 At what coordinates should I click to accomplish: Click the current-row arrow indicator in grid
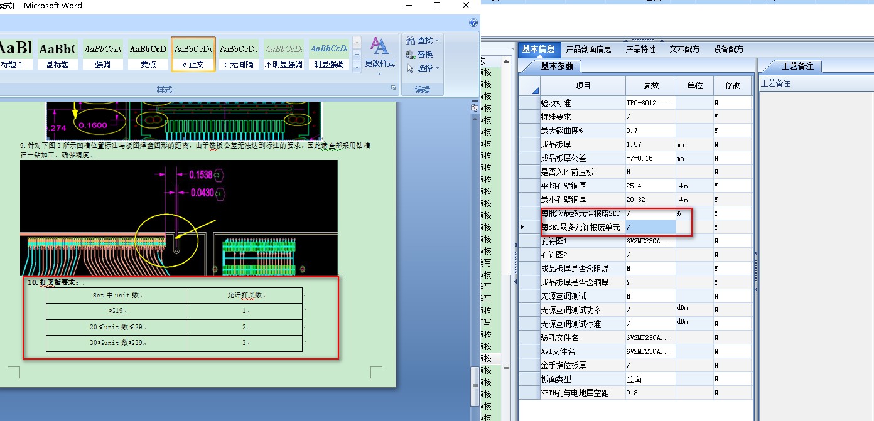click(x=523, y=227)
